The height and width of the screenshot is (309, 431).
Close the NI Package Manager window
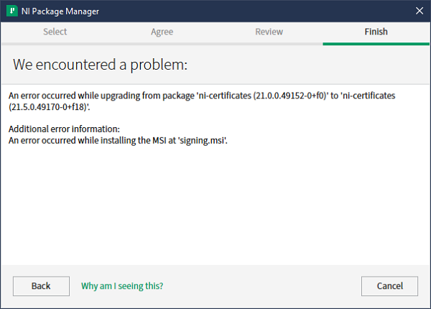[419, 11]
